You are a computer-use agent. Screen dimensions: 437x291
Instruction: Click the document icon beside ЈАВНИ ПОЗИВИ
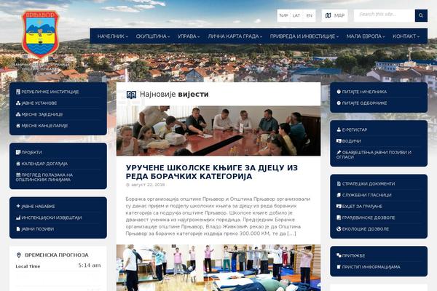coord(18,229)
